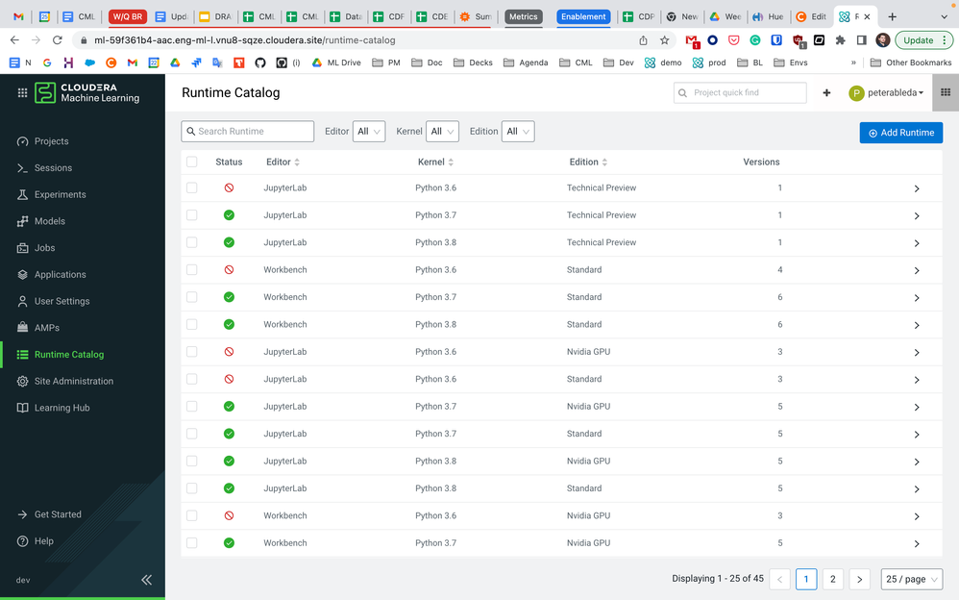Open Site Administration in the sidebar

(73, 381)
